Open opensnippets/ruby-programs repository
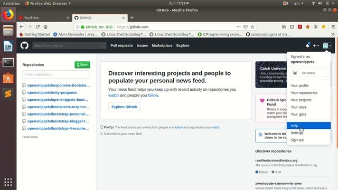This screenshot has height=190, width=338. (x=52, y=92)
